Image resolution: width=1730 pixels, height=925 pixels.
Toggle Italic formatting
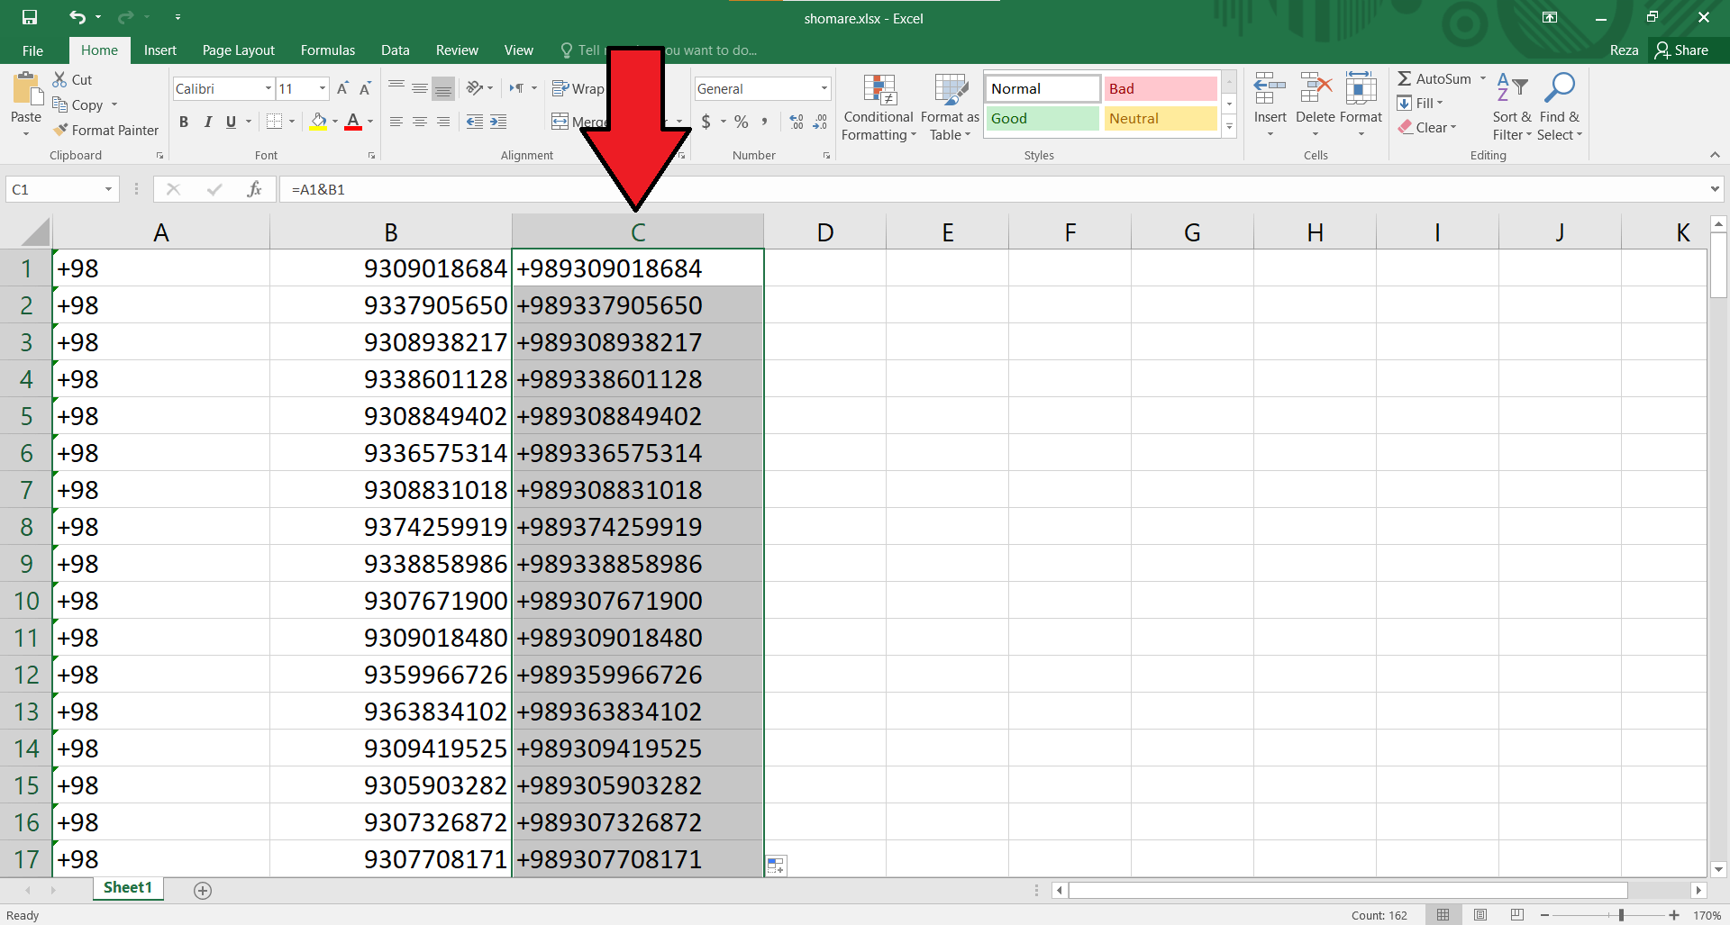[207, 122]
